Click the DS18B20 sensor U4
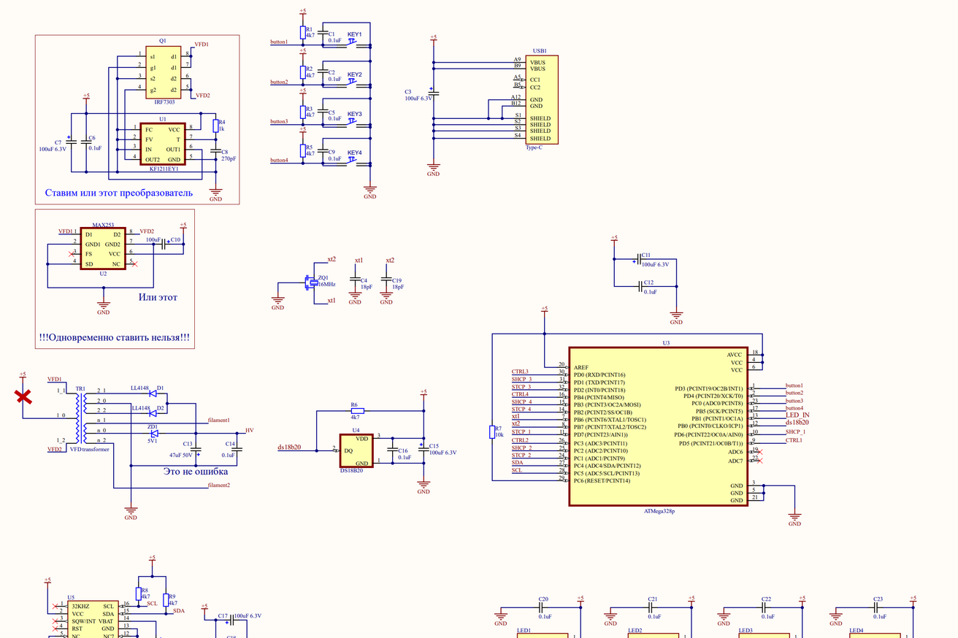Screen dimensions: 958x638 [356, 450]
